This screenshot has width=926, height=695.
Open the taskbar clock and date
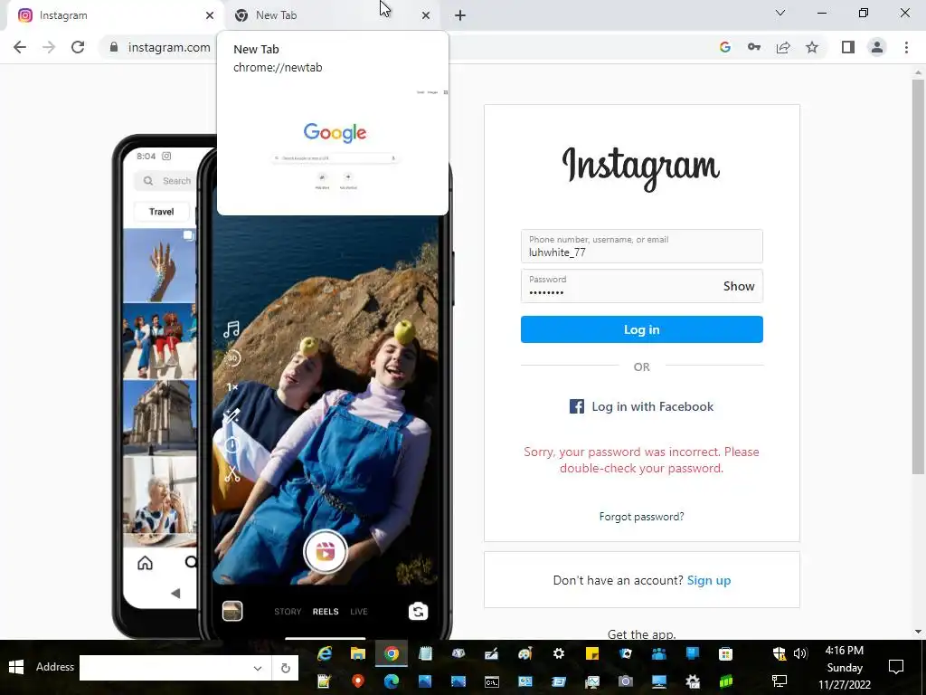click(845, 668)
